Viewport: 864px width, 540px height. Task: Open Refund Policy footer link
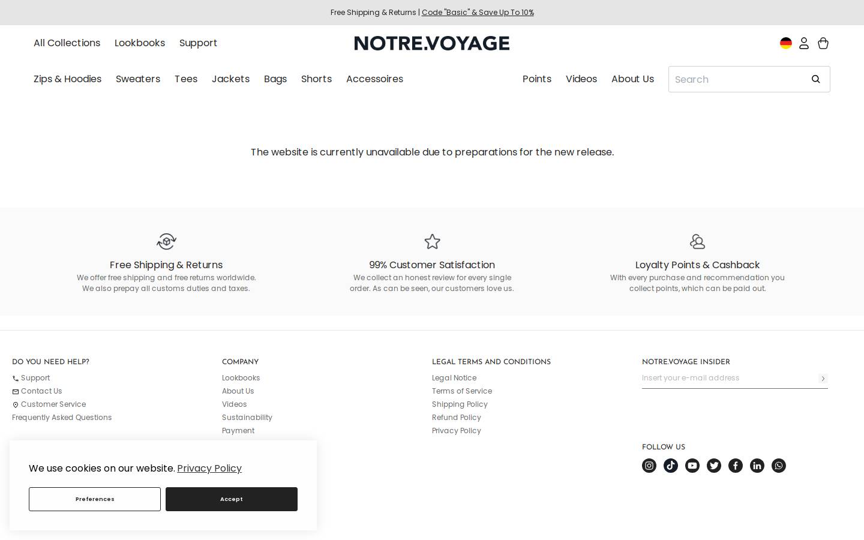[457, 418]
